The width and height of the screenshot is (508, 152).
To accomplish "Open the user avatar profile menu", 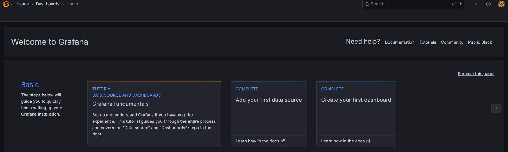I will pyautogui.click(x=501, y=4).
